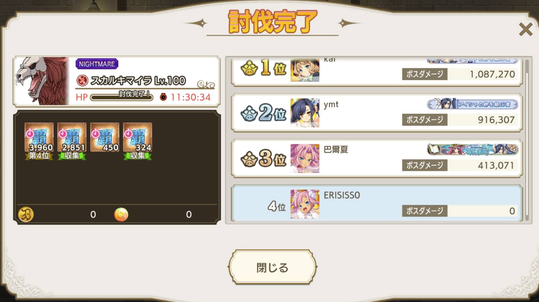Select the reward item showing 3,960
Image resolution: width=539 pixels, height=302 pixels.
click(39, 141)
